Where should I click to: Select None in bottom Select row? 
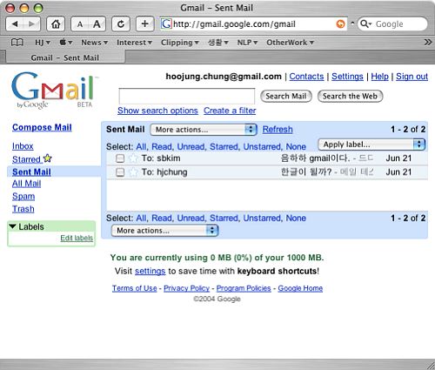pos(296,218)
